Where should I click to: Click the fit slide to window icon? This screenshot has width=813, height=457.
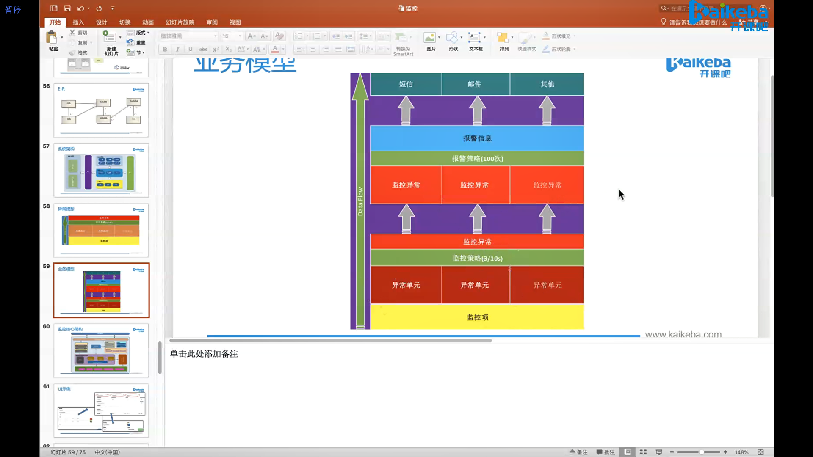(x=760, y=452)
